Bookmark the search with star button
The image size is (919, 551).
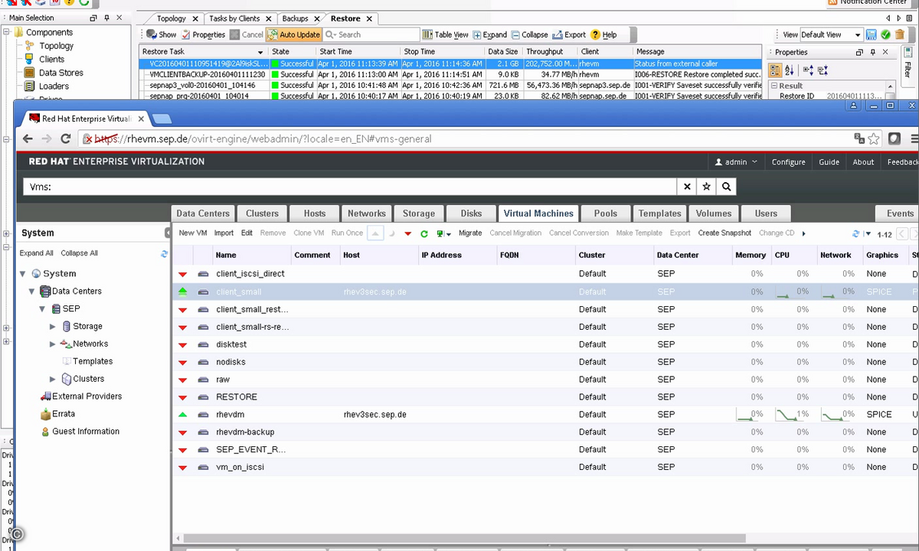click(706, 186)
